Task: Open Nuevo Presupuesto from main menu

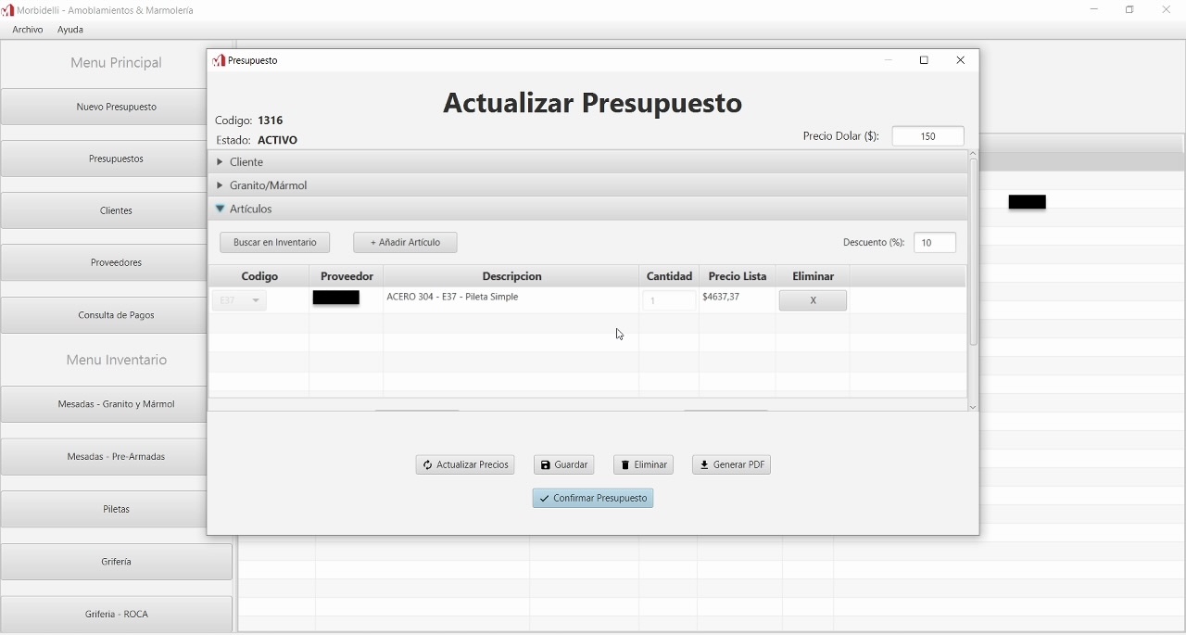Action: 117,108
